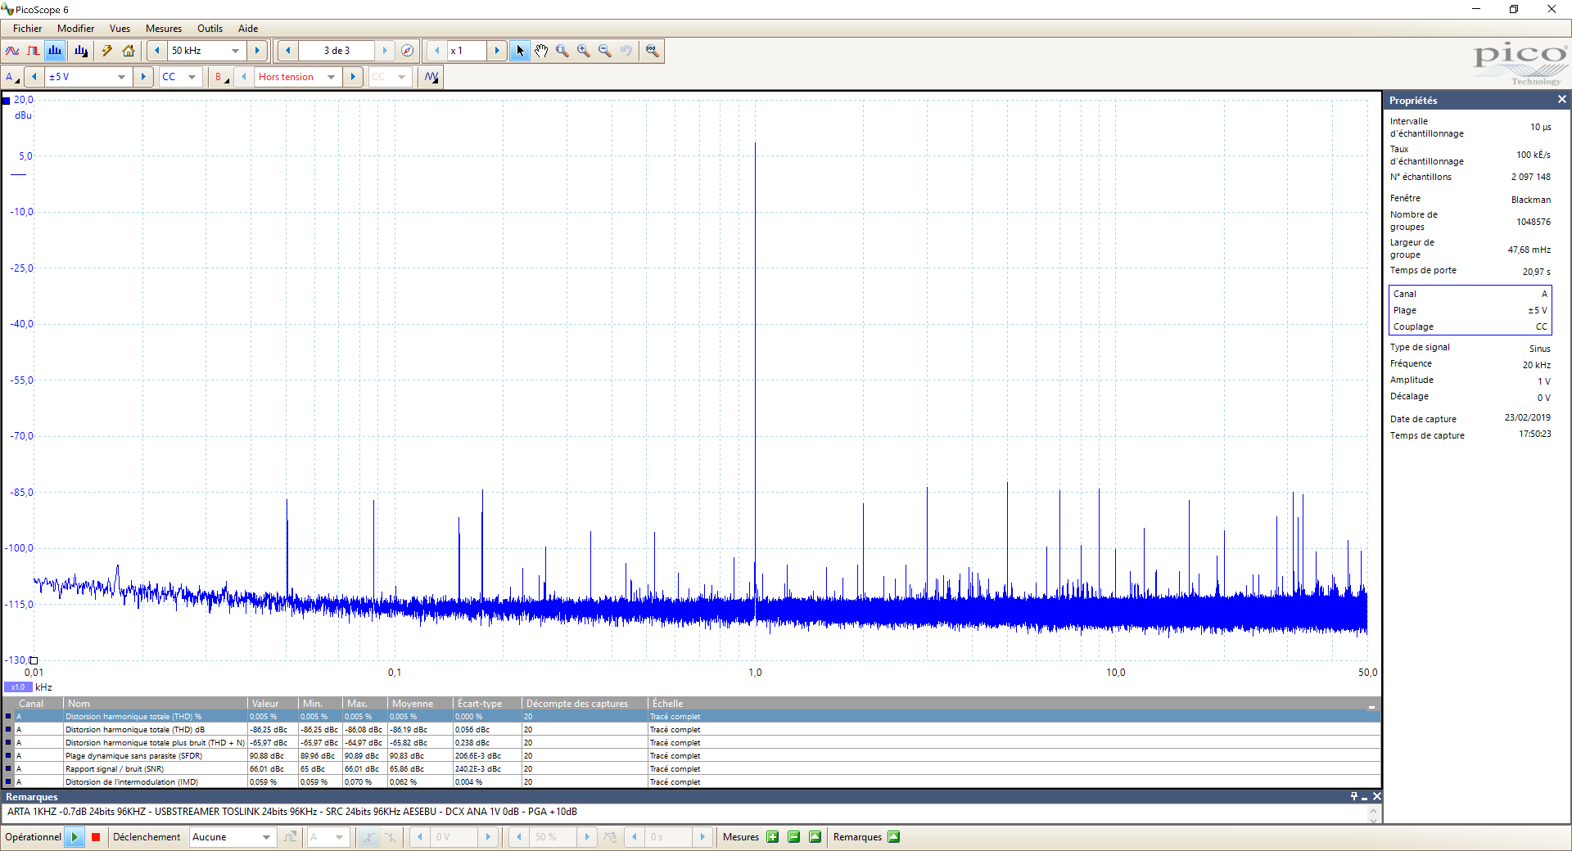Open the Fichier menu
The width and height of the screenshot is (1572, 851).
(27, 28)
